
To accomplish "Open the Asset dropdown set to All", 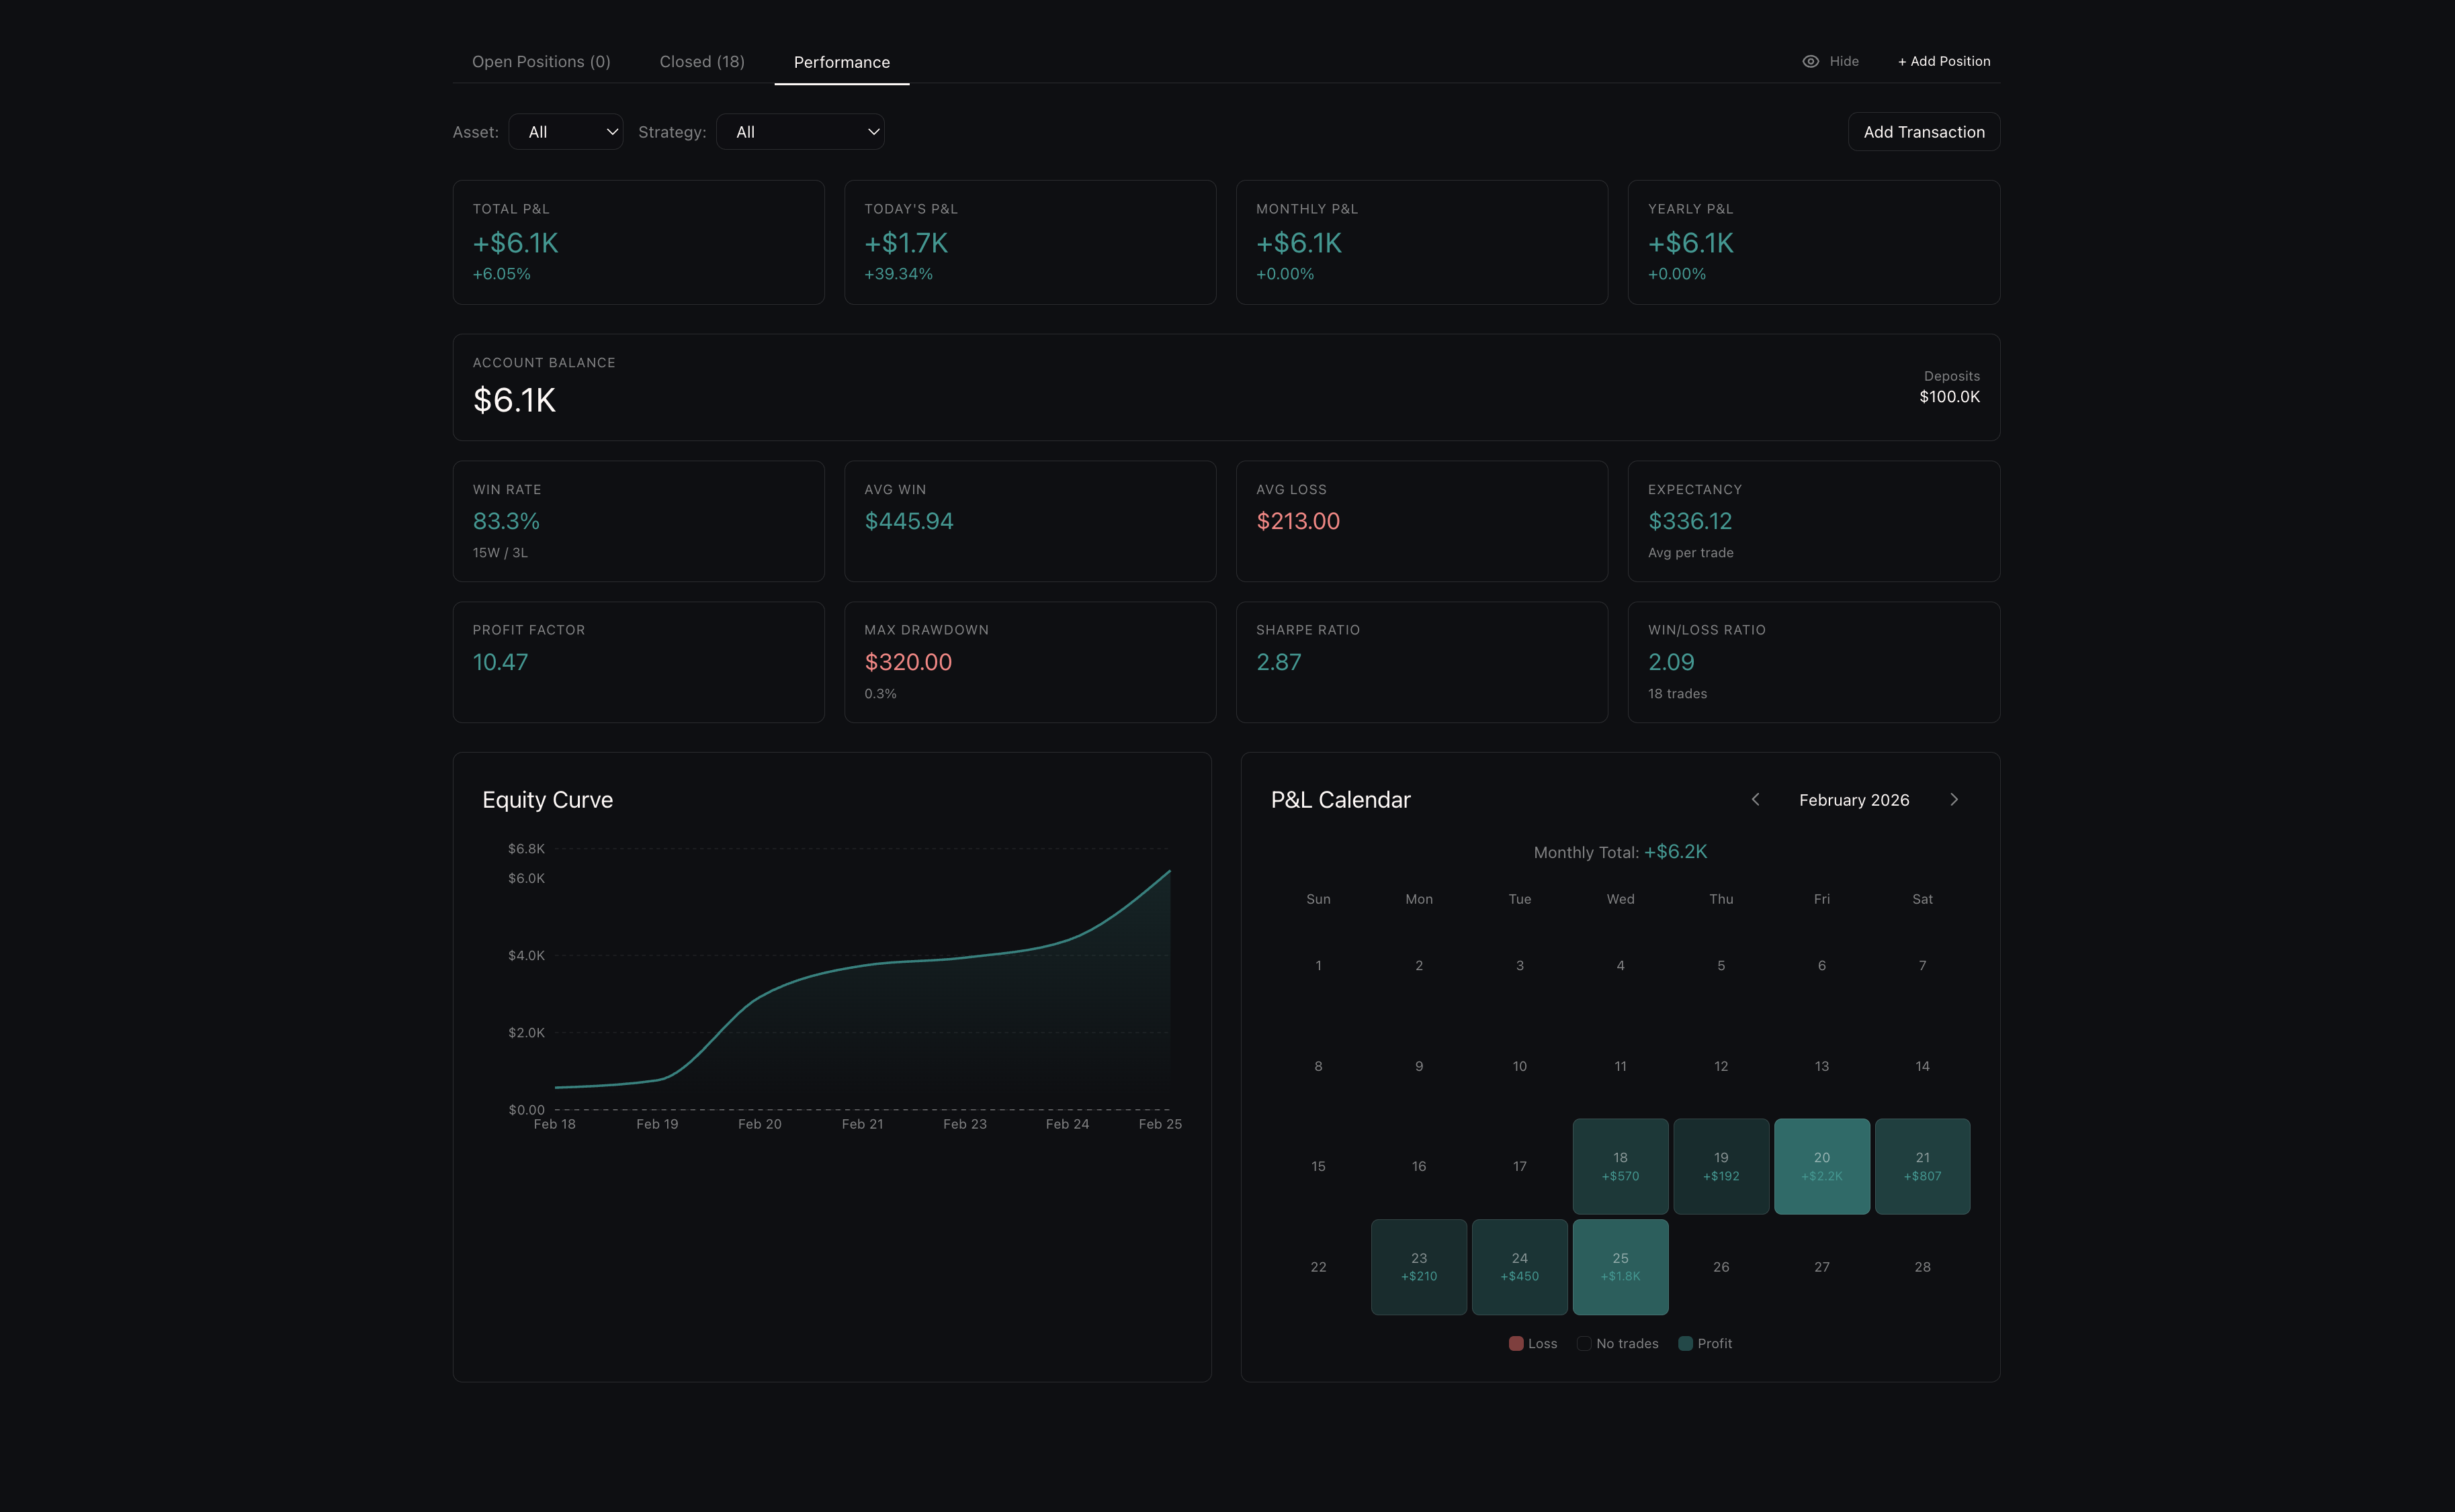I will 566,131.
